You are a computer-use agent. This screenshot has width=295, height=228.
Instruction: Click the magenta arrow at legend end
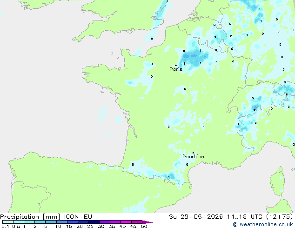[147, 222]
